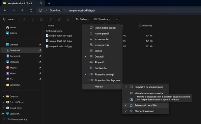Select Dettagli view option

click(102, 56)
